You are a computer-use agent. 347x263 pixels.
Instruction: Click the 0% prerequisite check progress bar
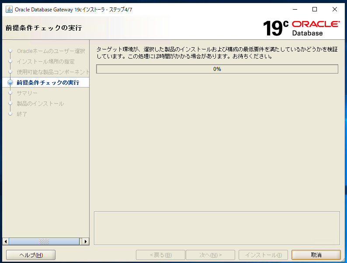click(217, 69)
